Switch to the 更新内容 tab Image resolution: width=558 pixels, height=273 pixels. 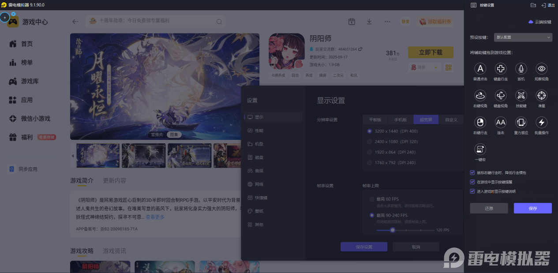(x=114, y=180)
